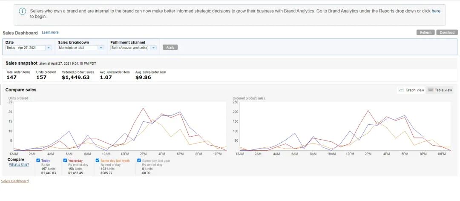Click the info icon in the Brand Analytics banner

click(22, 11)
